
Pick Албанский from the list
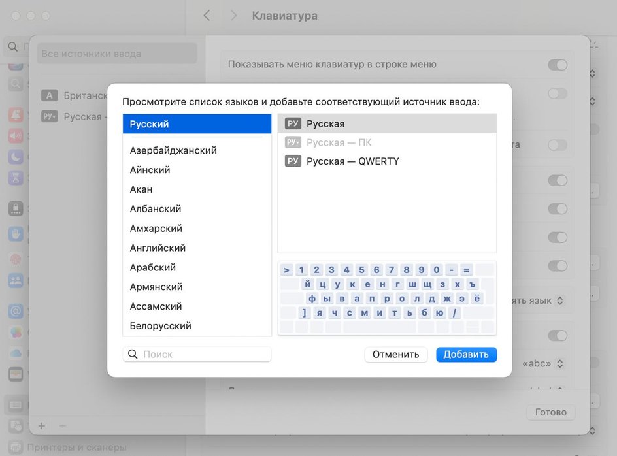(x=197, y=209)
